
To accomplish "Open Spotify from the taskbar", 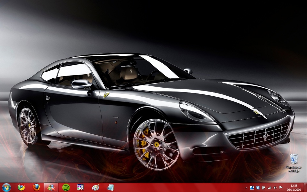I will (66, 187).
